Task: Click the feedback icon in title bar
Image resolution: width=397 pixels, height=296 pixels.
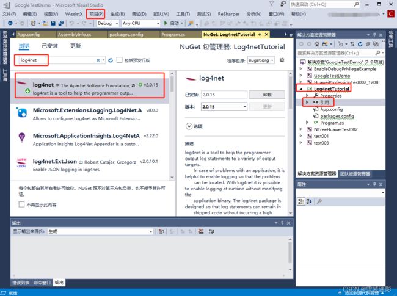Action: pos(283,4)
